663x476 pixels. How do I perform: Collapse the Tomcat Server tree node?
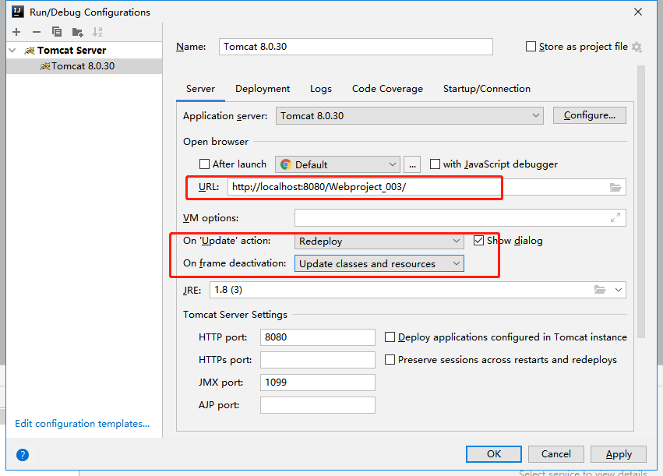click(x=12, y=51)
